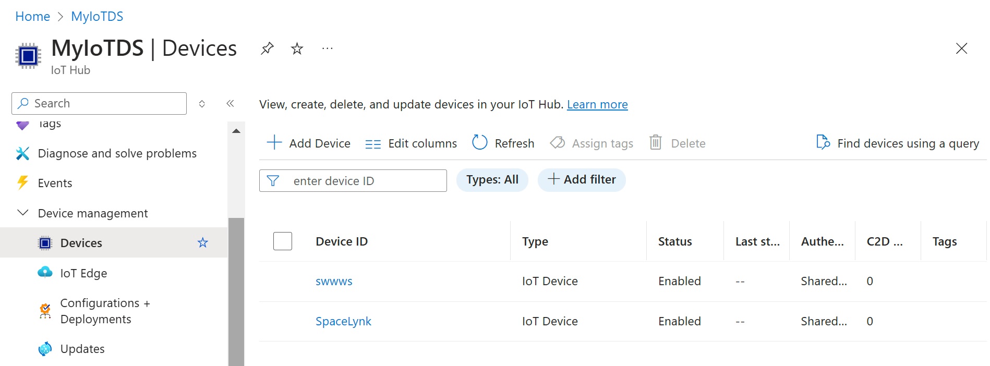Follow the Learn more link

pyautogui.click(x=597, y=104)
